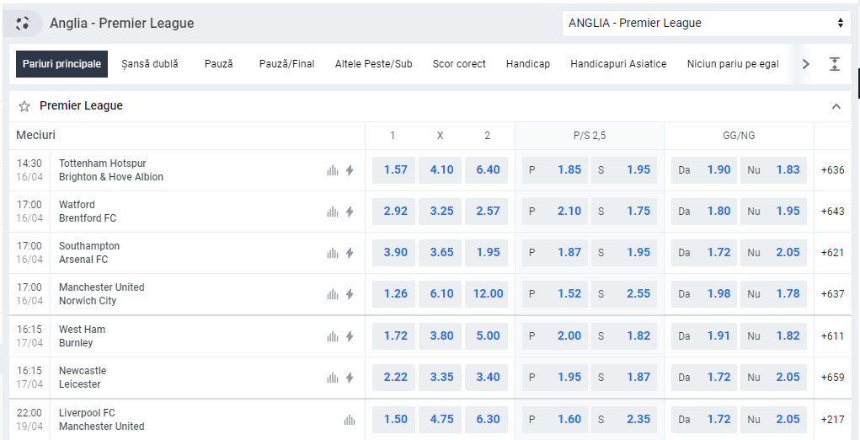This screenshot has width=860, height=440.
Task: Select over 2.5 at 1.87 for Southampton match
Action: coord(554,253)
